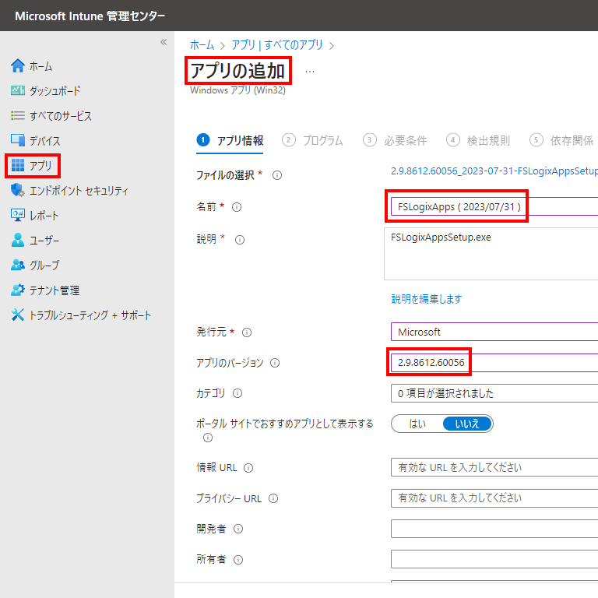Click the 情報 URL input field
The width and height of the screenshot is (598, 598).
click(494, 467)
